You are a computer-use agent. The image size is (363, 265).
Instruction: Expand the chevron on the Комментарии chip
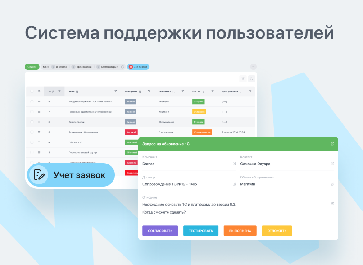pyautogui.click(x=122, y=67)
